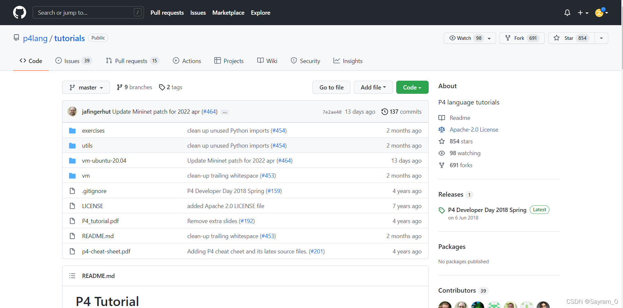Open the README table of contents icon
This screenshot has width=623, height=308.
click(x=72, y=276)
